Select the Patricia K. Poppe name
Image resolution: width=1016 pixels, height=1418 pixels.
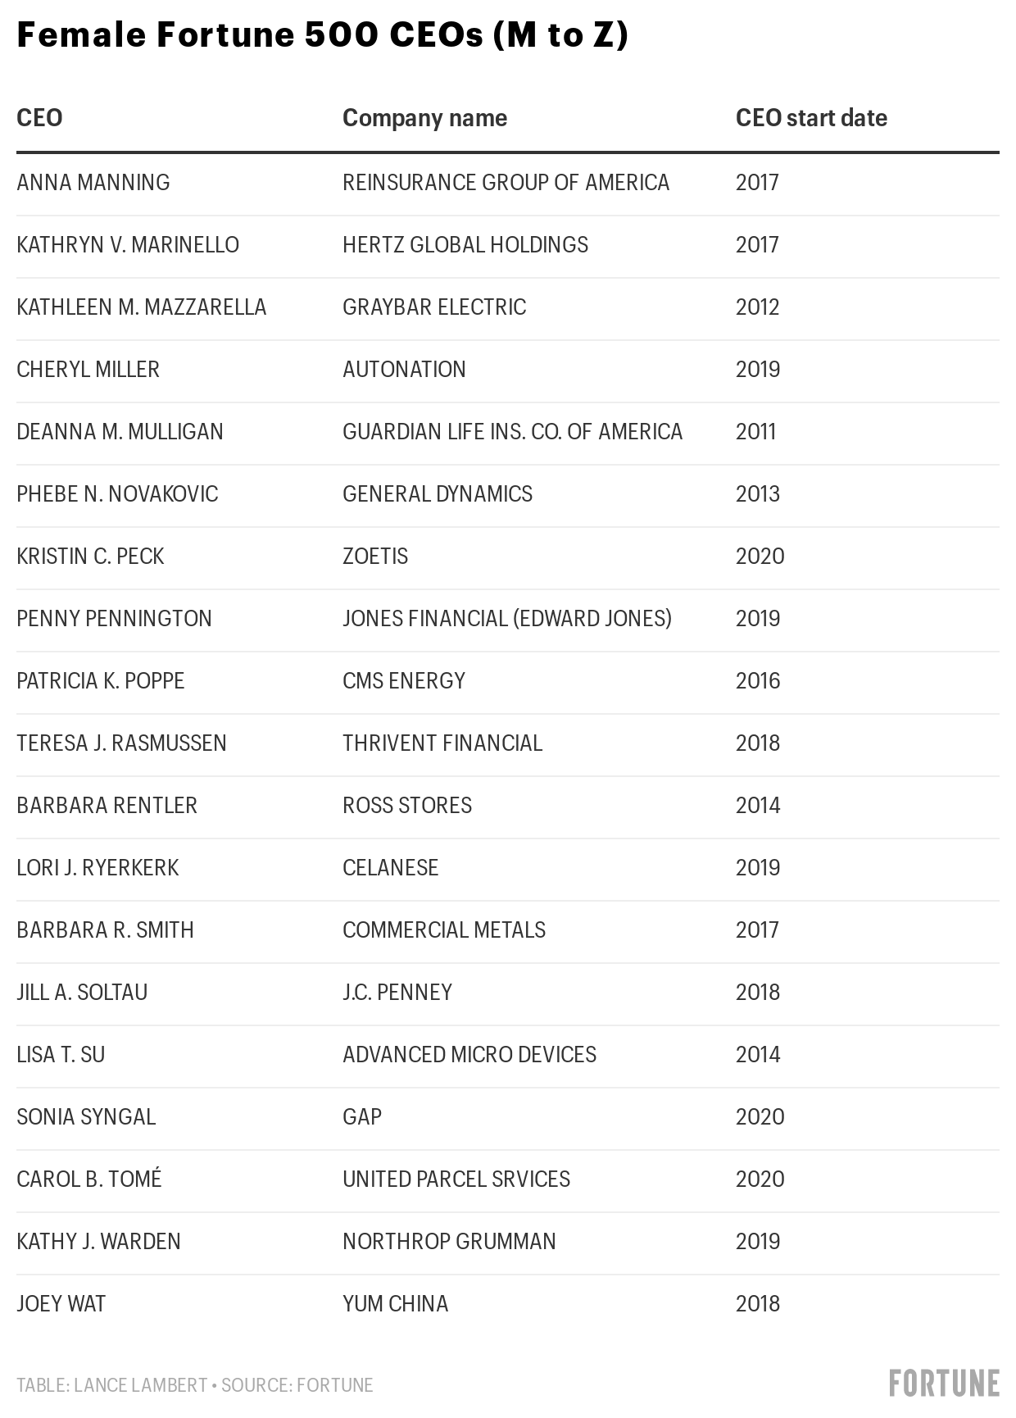click(x=101, y=680)
